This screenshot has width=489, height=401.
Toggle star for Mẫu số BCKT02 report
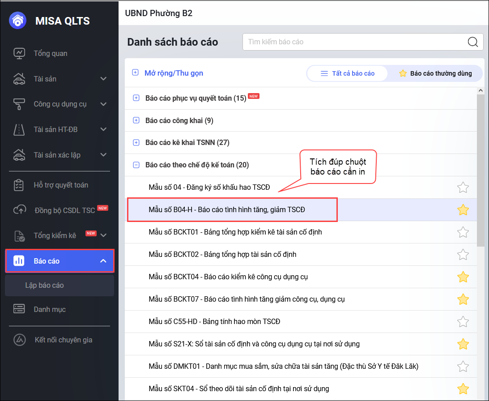click(463, 254)
